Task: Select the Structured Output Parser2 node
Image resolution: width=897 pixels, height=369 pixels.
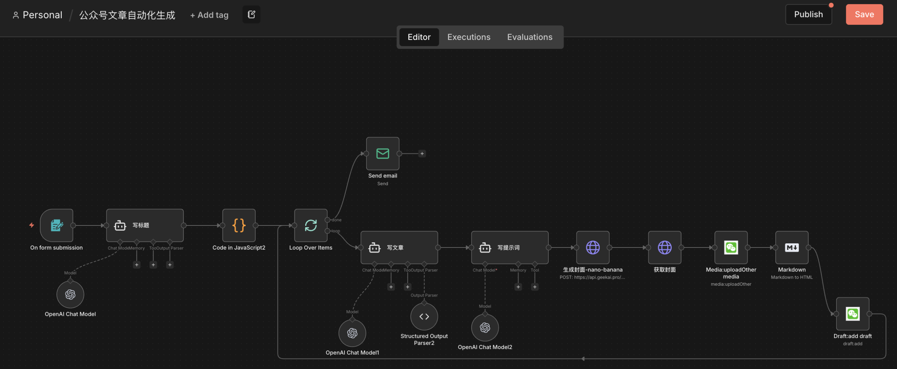Action: pos(424,316)
